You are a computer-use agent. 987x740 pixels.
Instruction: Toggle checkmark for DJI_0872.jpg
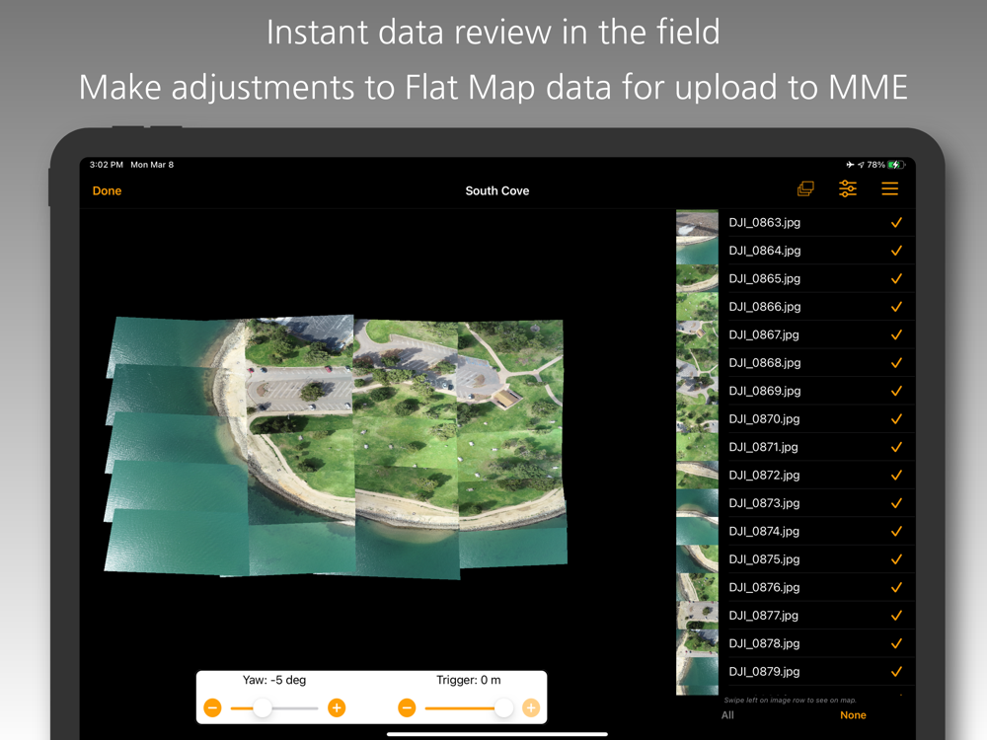pyautogui.click(x=896, y=476)
